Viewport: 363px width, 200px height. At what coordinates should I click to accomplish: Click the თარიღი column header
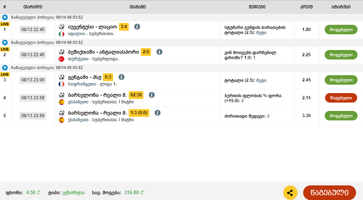(33, 7)
